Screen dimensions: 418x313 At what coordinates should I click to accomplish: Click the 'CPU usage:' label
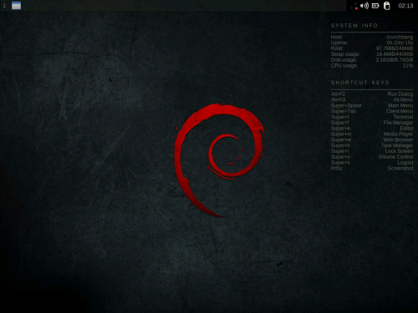click(344, 66)
